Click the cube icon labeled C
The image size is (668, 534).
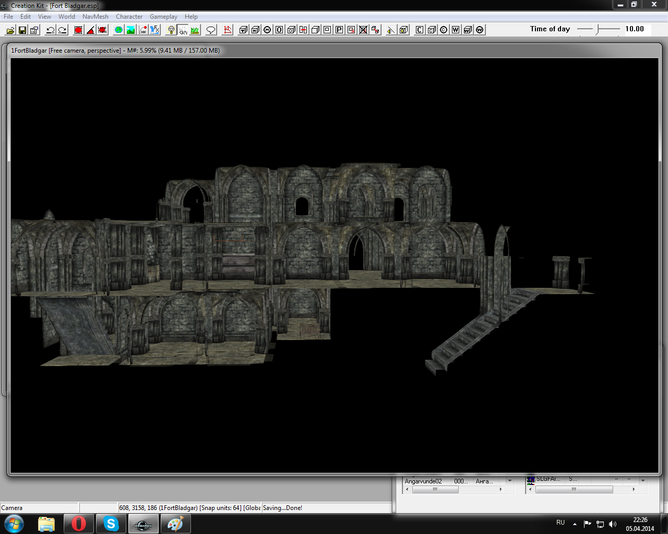tap(432, 30)
